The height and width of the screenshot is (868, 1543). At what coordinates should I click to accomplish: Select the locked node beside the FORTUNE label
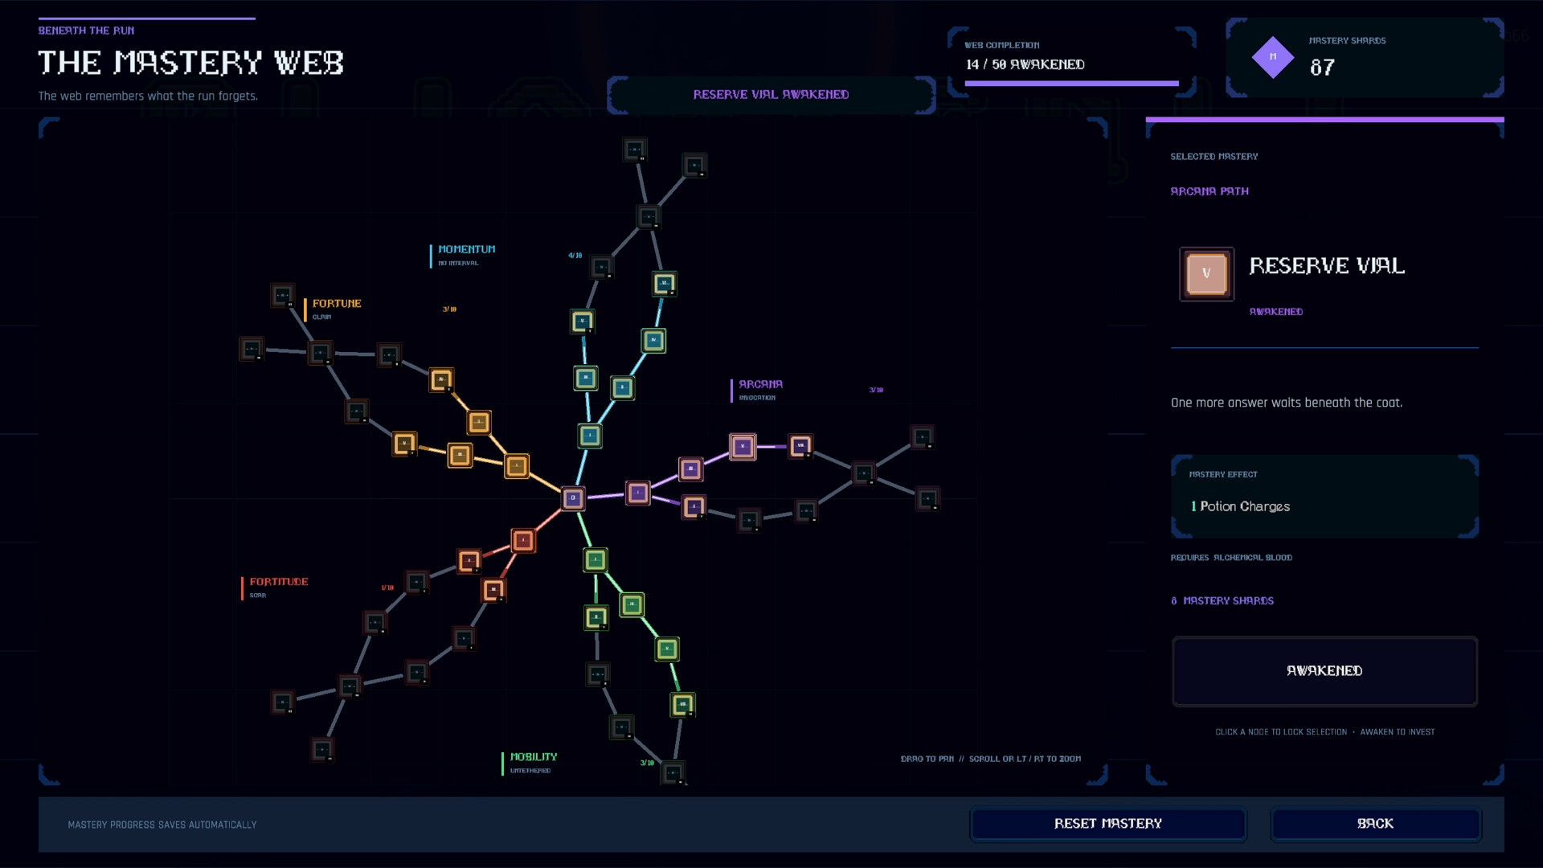tap(283, 295)
